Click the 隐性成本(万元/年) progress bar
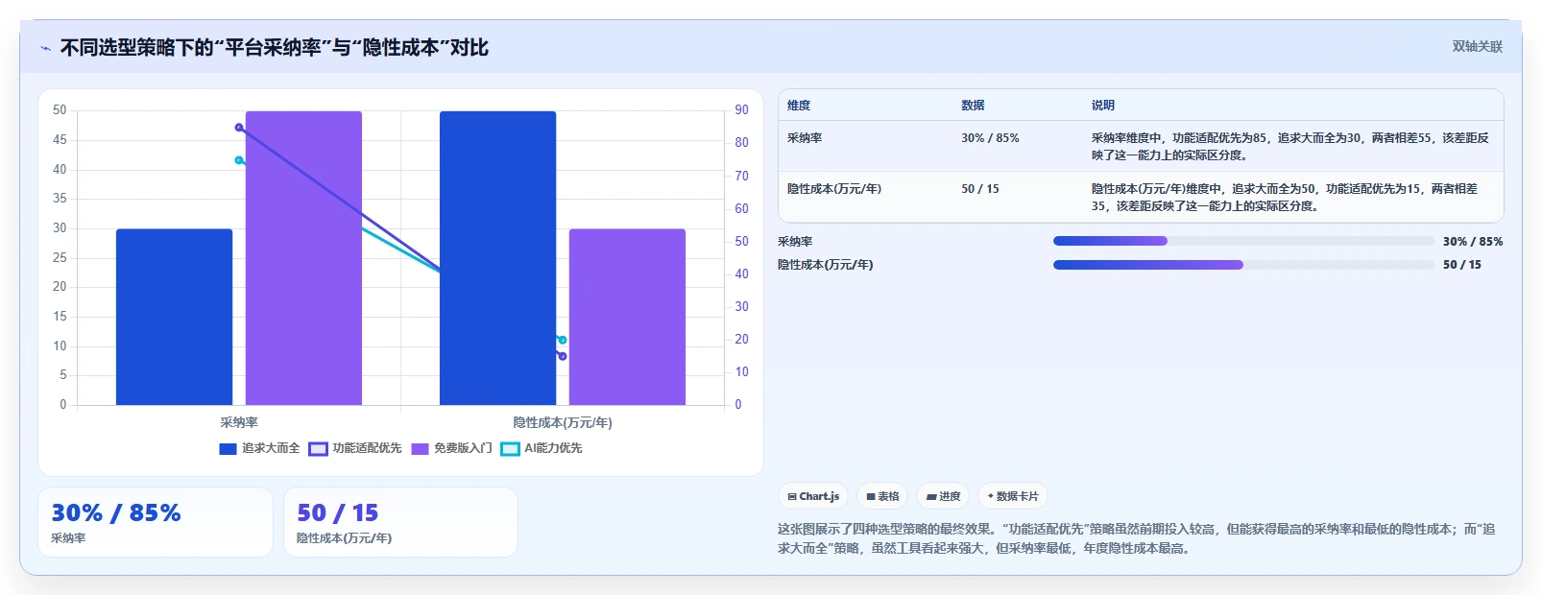1542x595 pixels. click(1243, 265)
